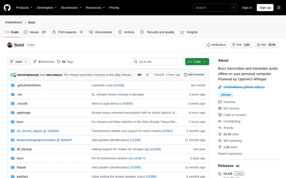This screenshot has height=178, width=286.
Task: Click the Notifications bell button
Action: [x=216, y=45]
